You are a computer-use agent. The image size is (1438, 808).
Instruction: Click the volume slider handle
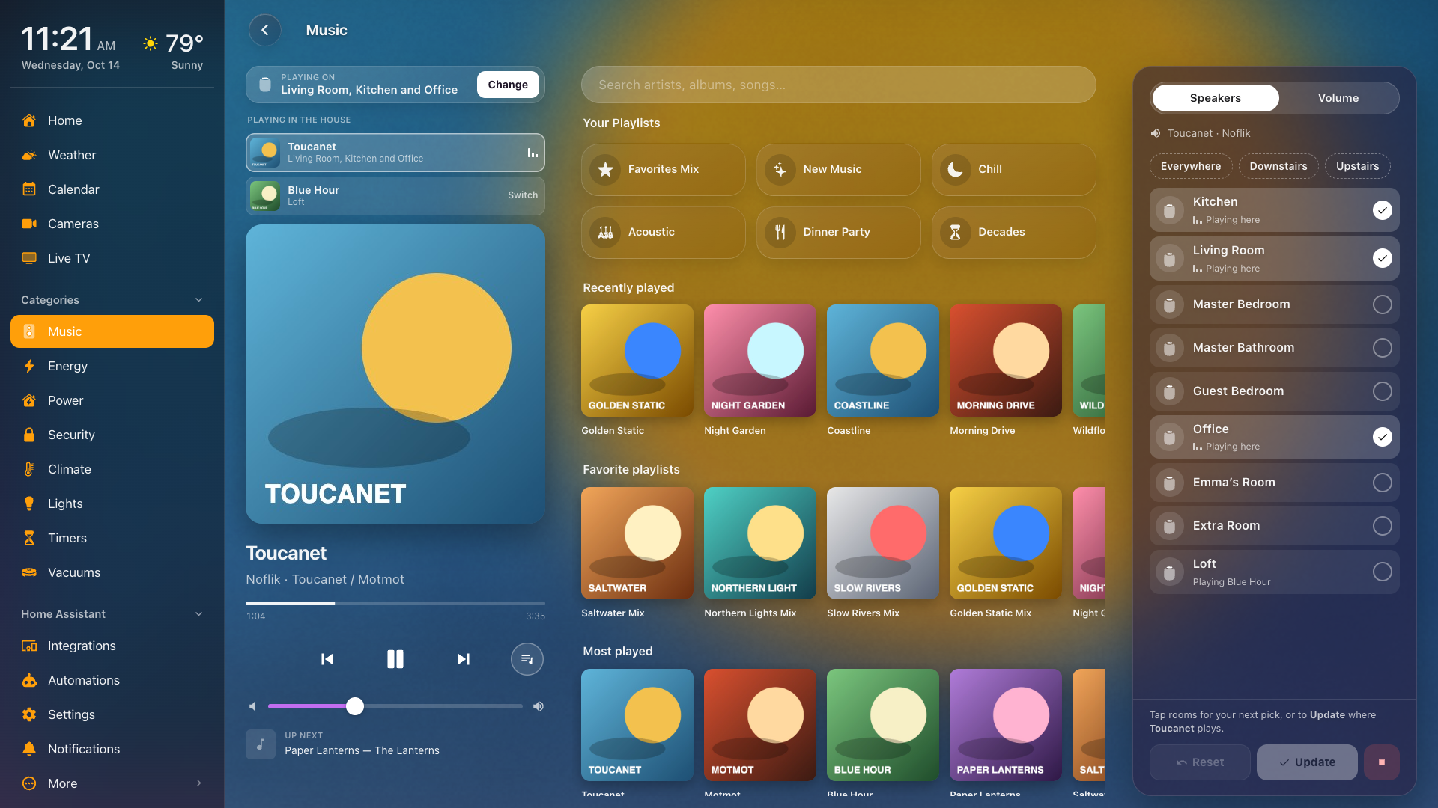point(355,706)
